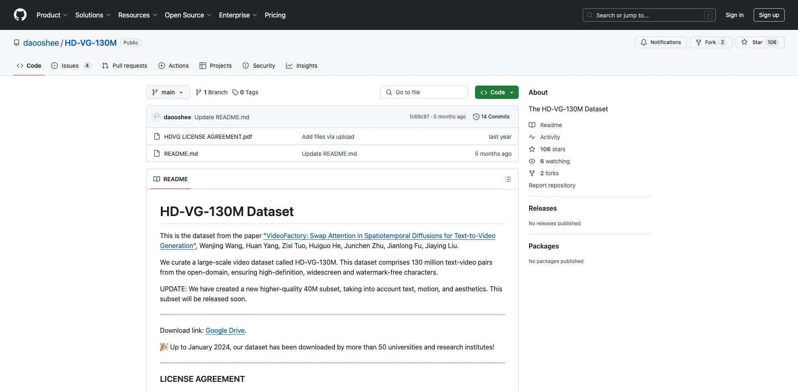Expand the Resources menu

[x=138, y=15]
